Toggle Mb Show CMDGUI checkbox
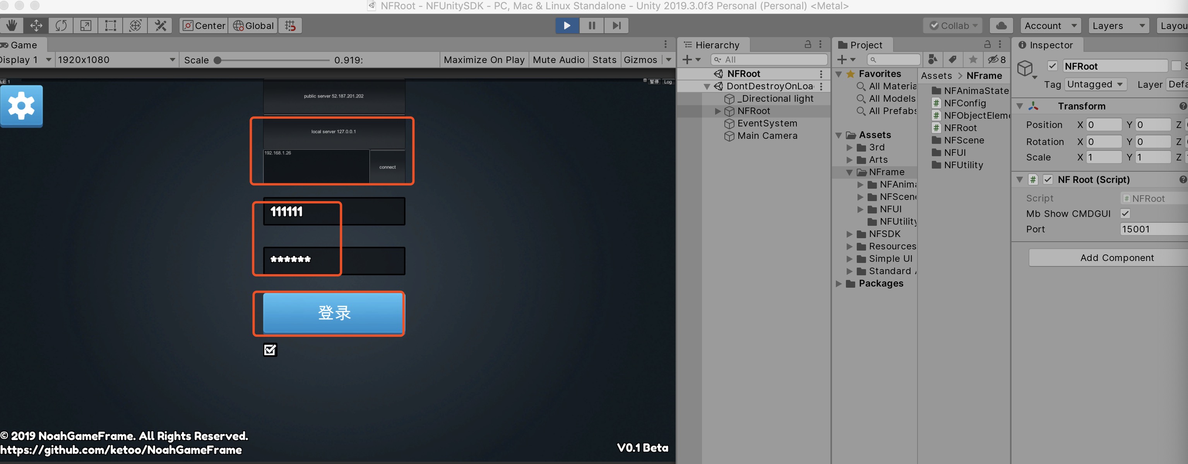This screenshot has height=464, width=1188. click(1125, 213)
